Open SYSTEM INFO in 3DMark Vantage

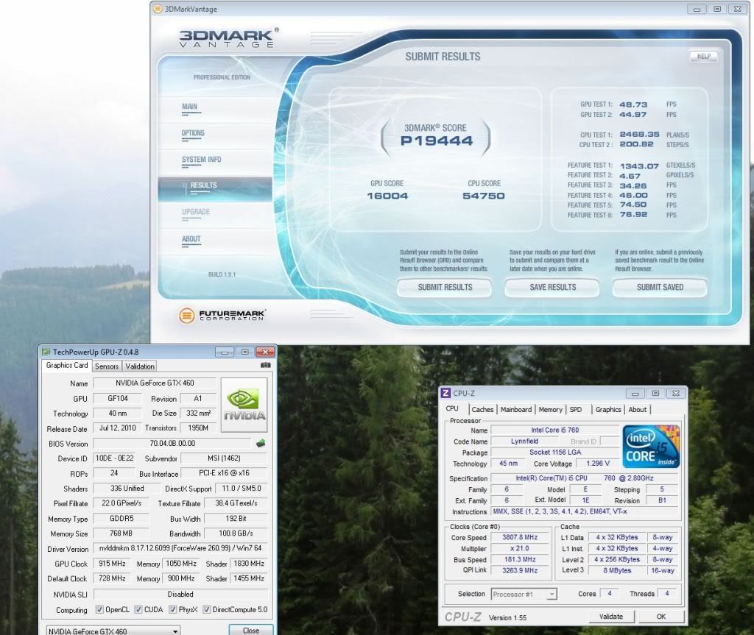(x=202, y=160)
